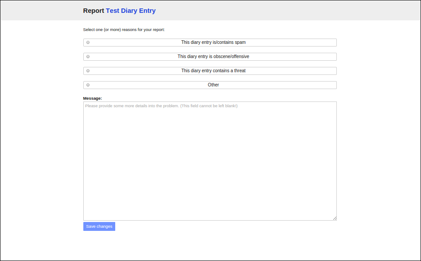The width and height of the screenshot is (421, 261).
Task: Click the 'This diary entry contains a threat' label
Action: pos(213,71)
